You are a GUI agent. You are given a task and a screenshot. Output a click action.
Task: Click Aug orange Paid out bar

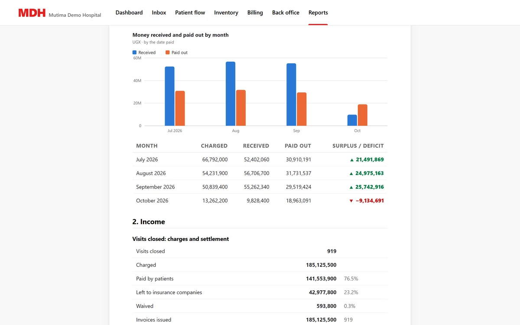[241, 108]
